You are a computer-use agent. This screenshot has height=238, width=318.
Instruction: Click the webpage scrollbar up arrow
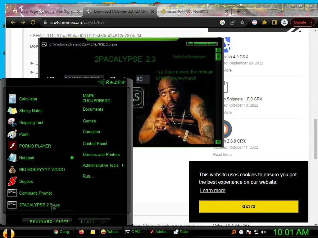point(316,31)
